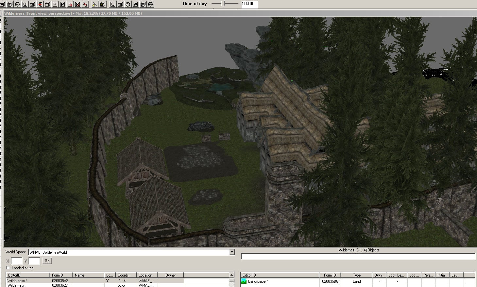Click the 'Land' type cell
This screenshot has height=287, width=477.
tap(357, 281)
